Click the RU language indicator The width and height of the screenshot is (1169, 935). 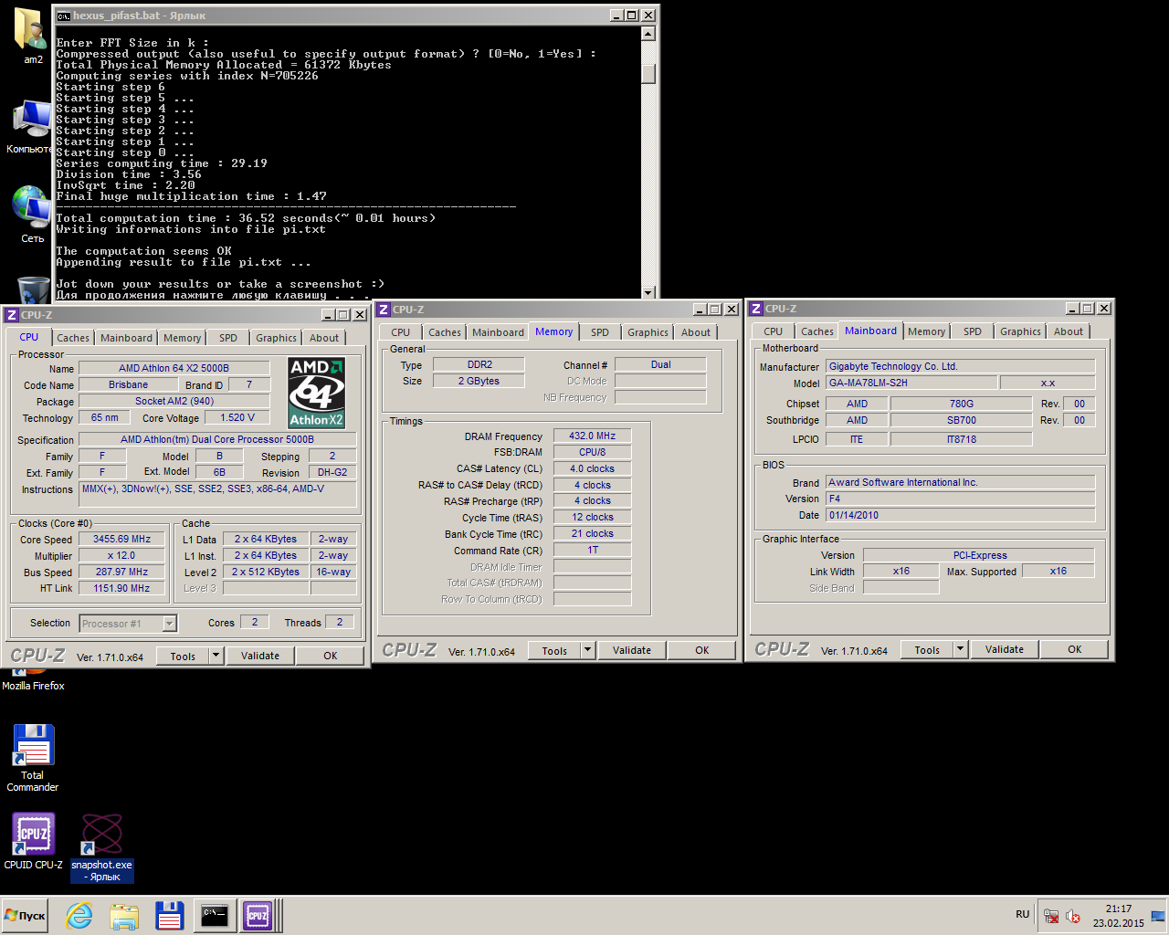(x=1022, y=914)
